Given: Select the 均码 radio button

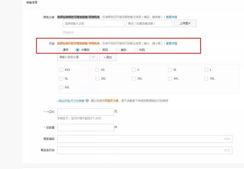Looking at the screenshot, I should click(136, 50).
